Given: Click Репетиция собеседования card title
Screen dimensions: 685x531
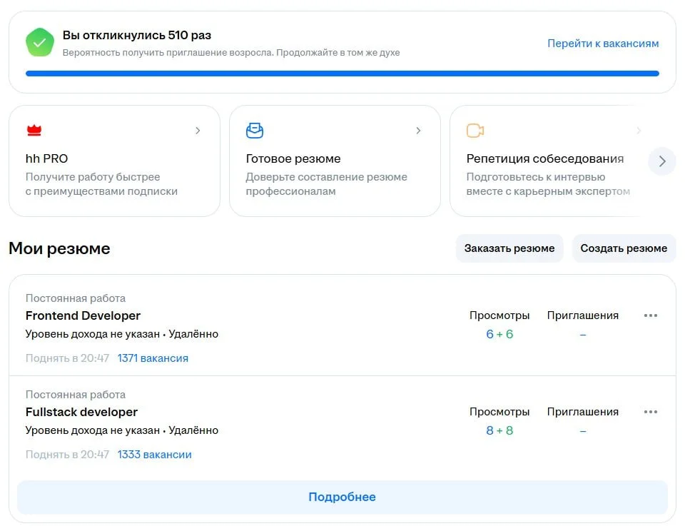Looking at the screenshot, I should pyautogui.click(x=544, y=158).
